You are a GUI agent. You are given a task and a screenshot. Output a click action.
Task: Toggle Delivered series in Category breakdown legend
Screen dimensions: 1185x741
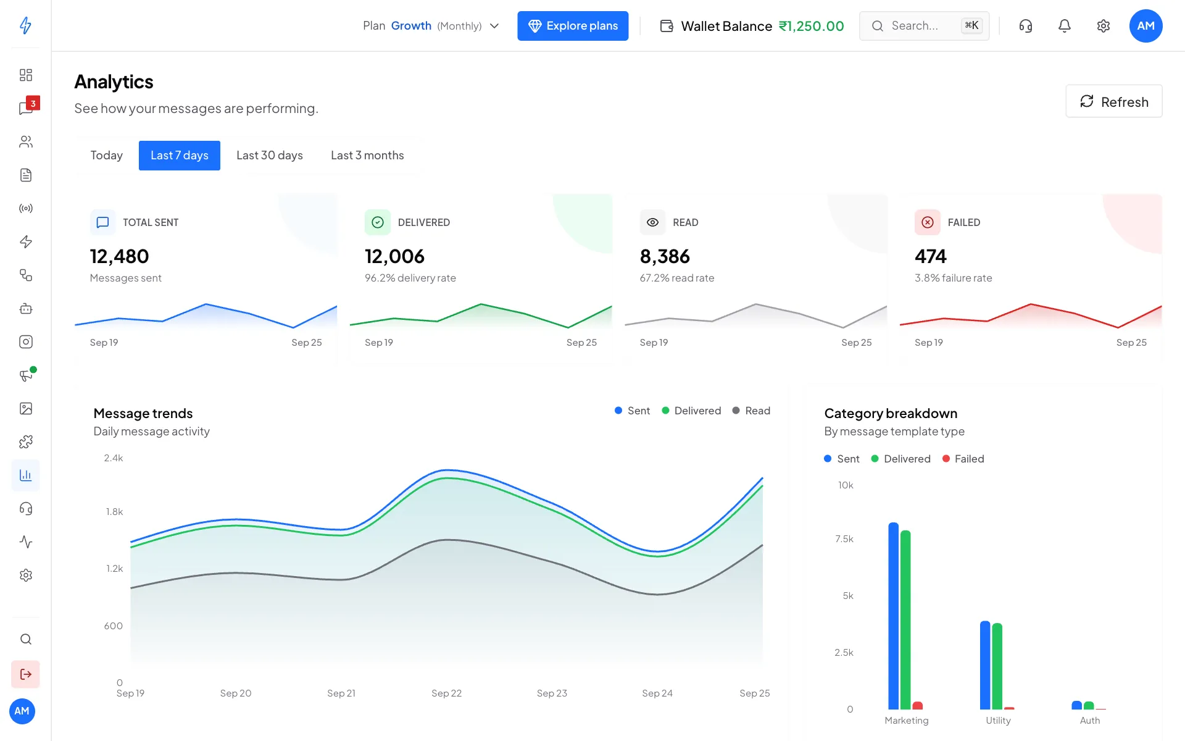[901, 459]
